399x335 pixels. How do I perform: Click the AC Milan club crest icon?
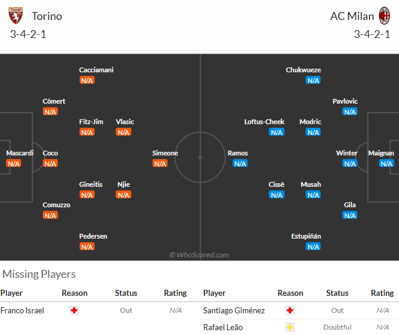pos(385,16)
